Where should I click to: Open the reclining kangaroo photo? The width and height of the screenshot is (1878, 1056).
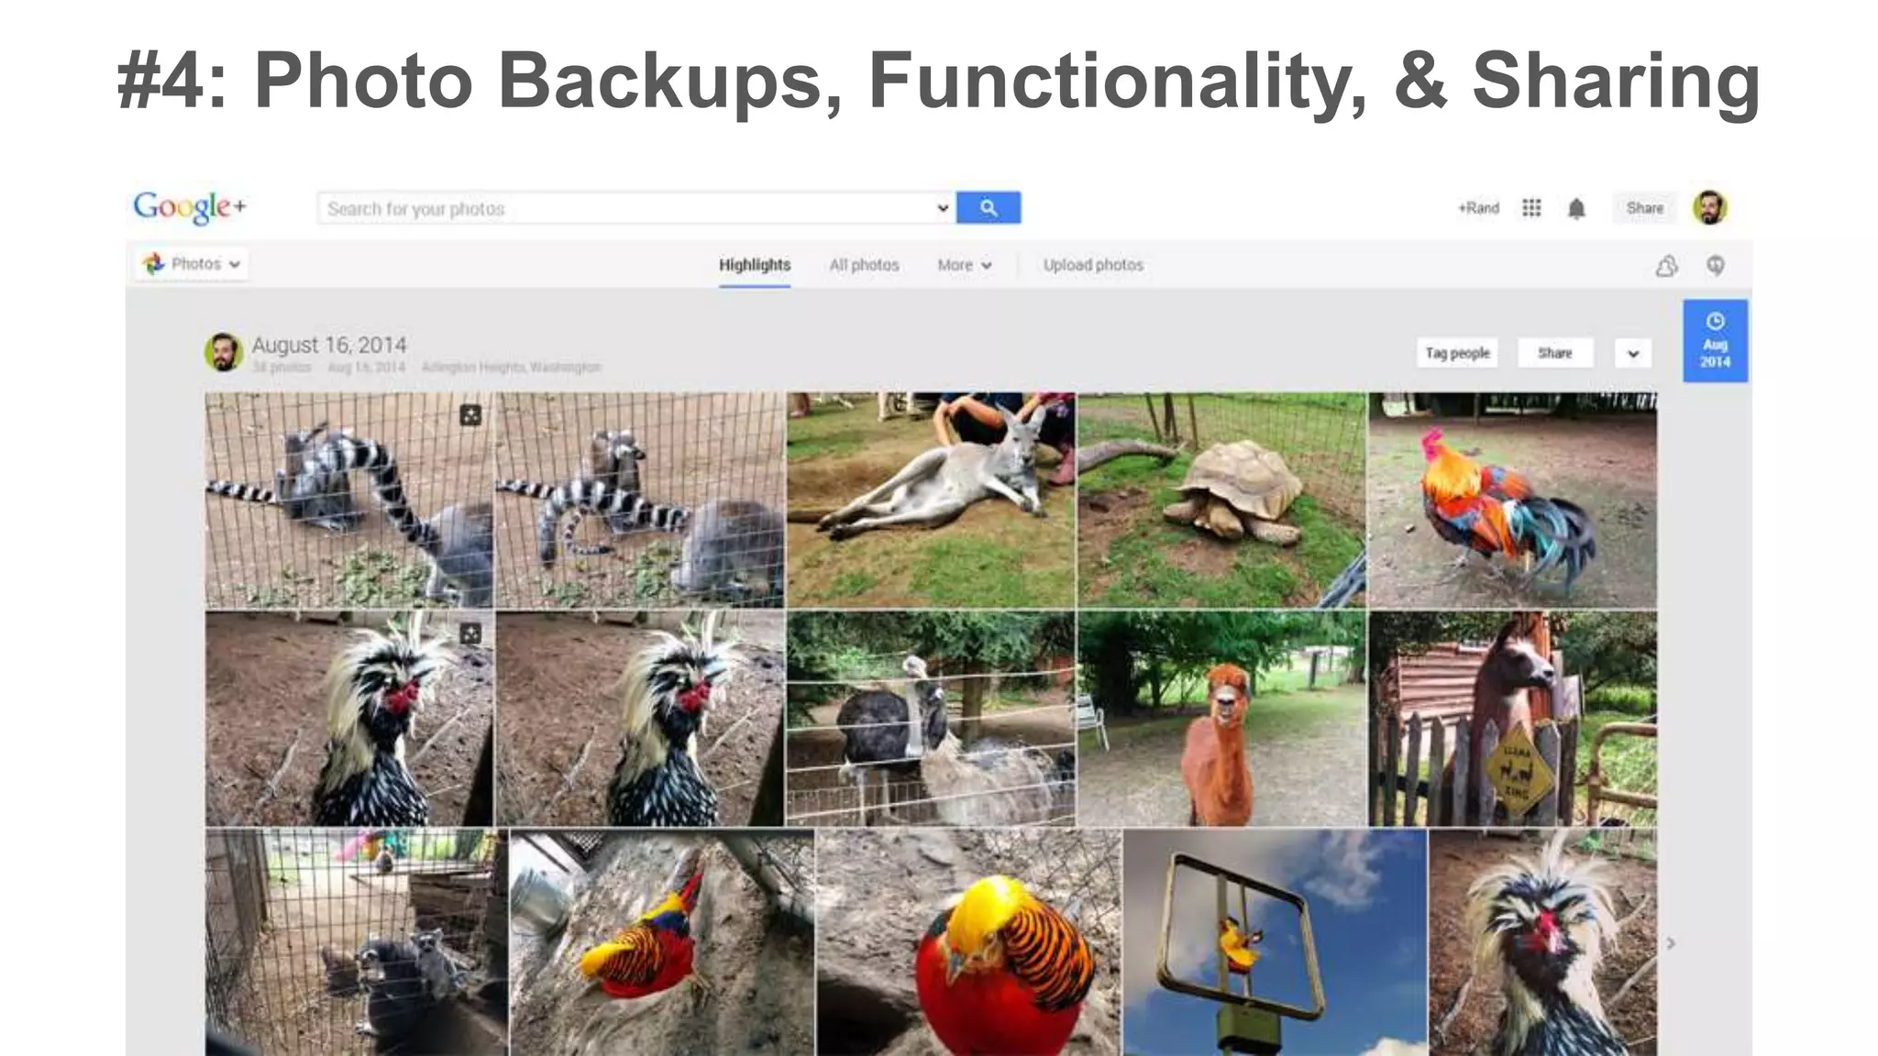pos(931,500)
